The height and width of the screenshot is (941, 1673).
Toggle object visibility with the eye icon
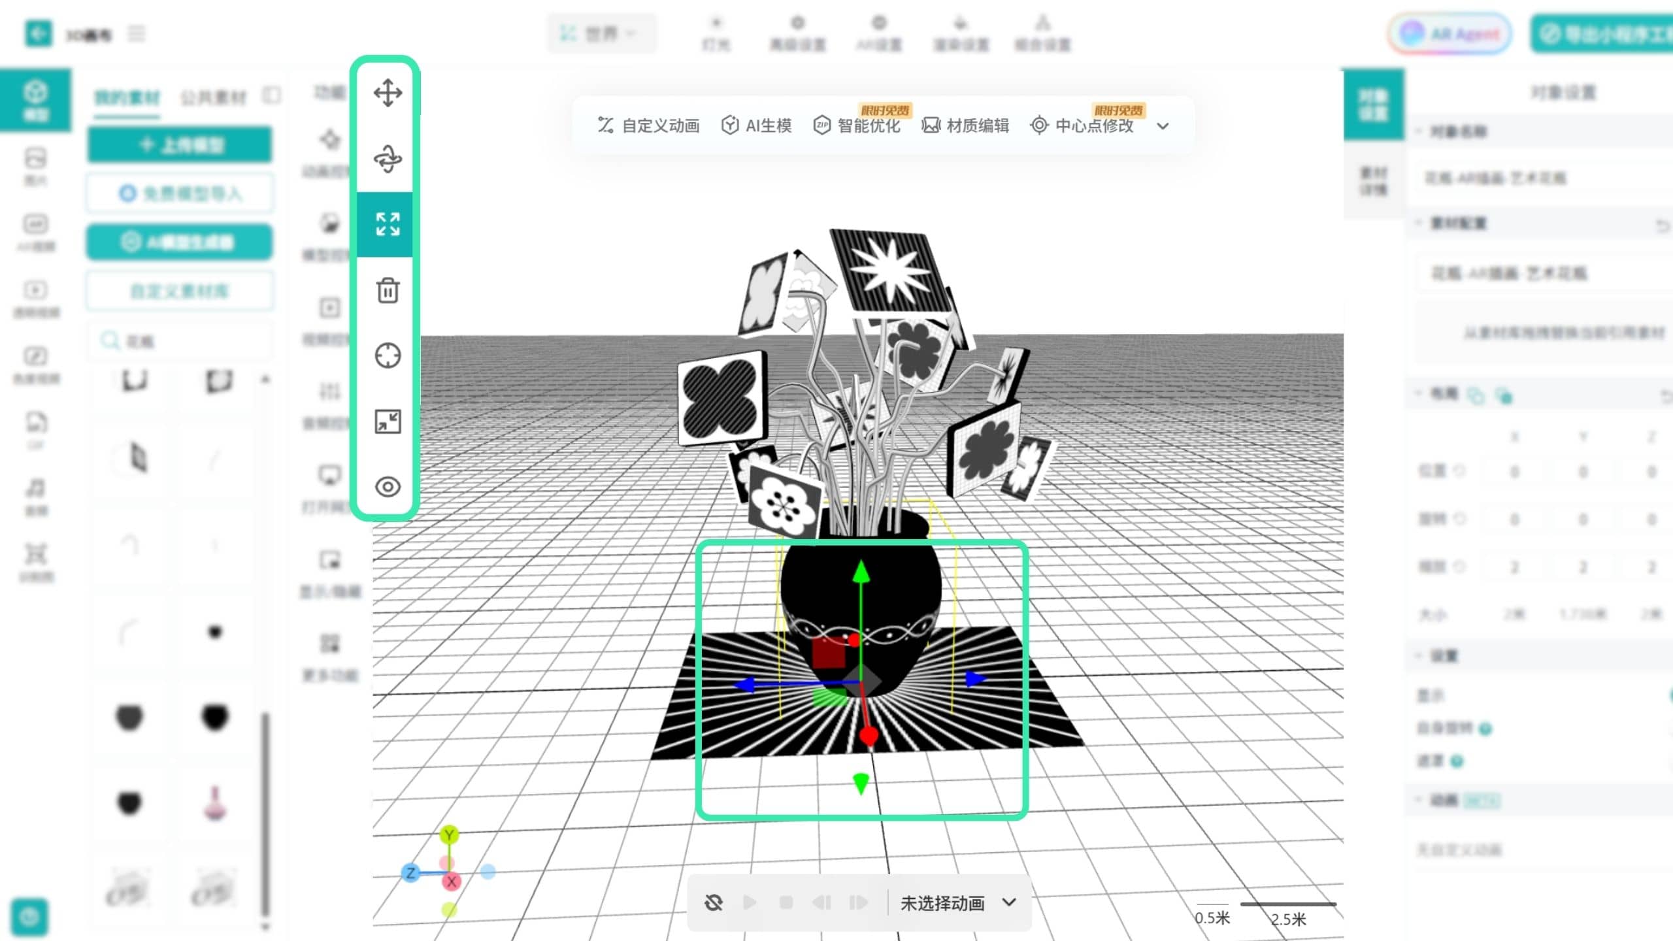click(388, 487)
